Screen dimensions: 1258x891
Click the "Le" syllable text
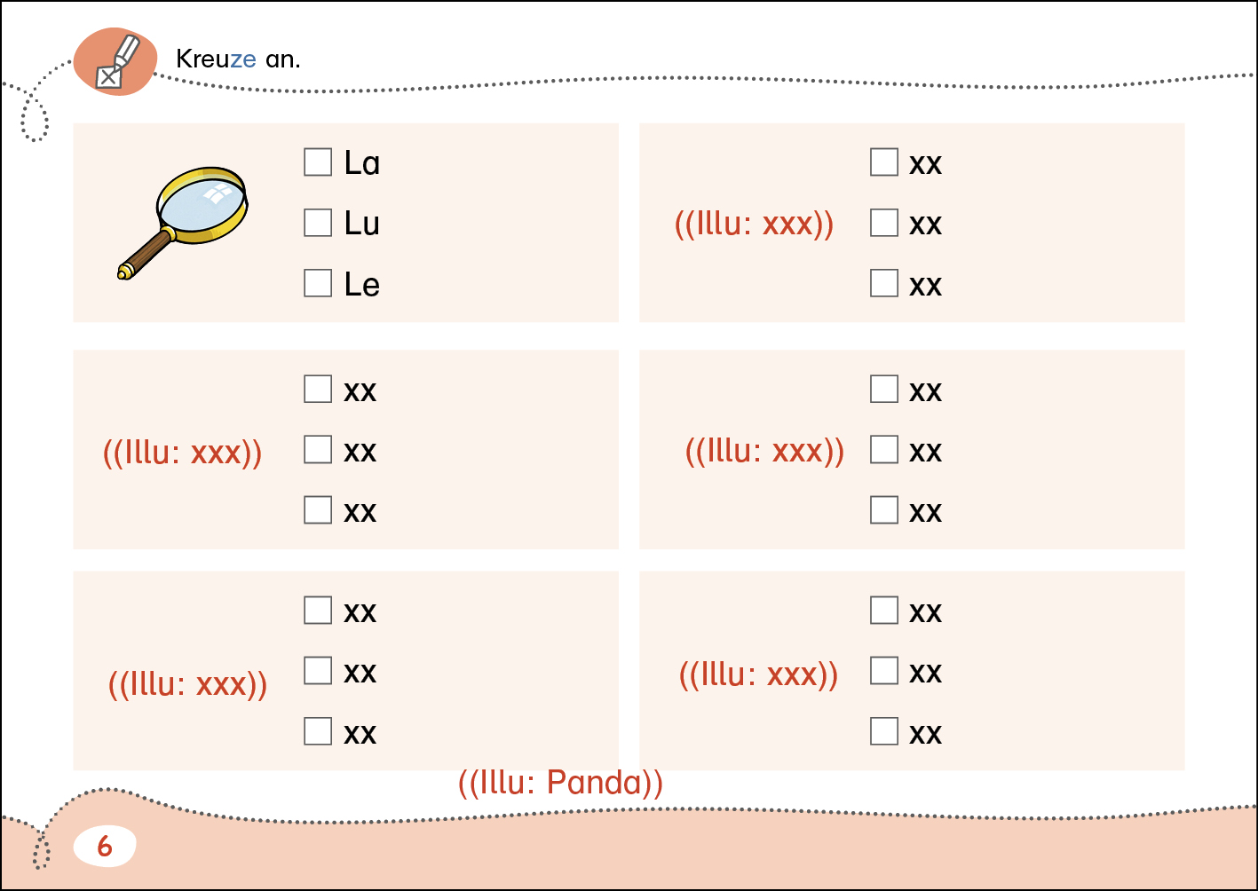click(362, 285)
